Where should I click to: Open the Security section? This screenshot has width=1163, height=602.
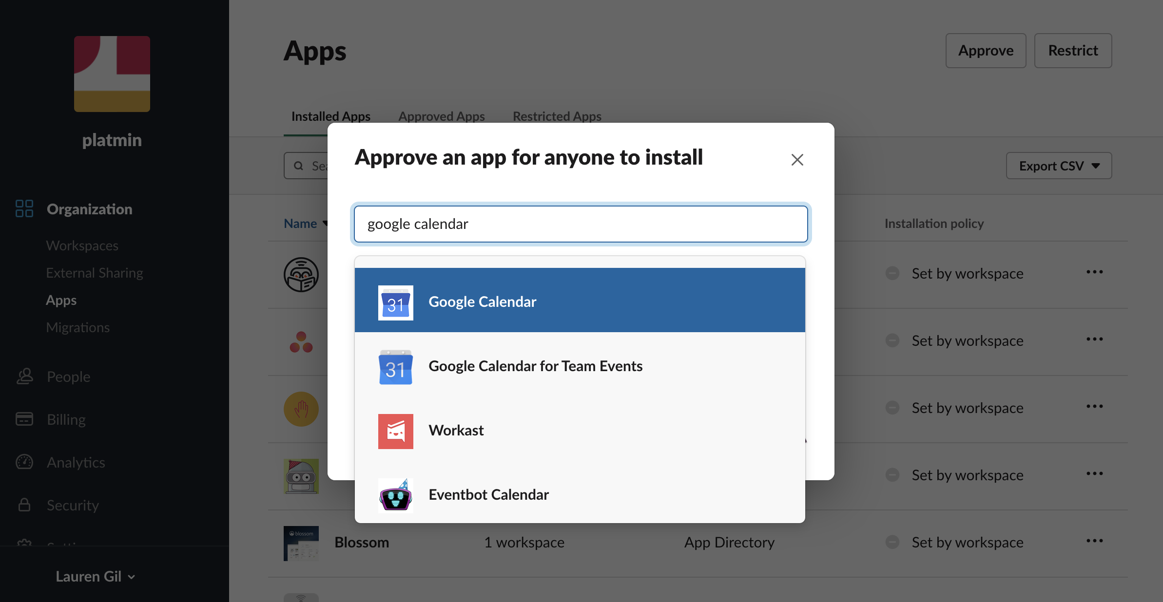click(73, 505)
